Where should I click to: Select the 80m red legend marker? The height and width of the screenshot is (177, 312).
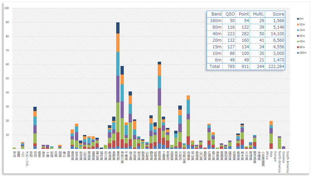pos(298,47)
